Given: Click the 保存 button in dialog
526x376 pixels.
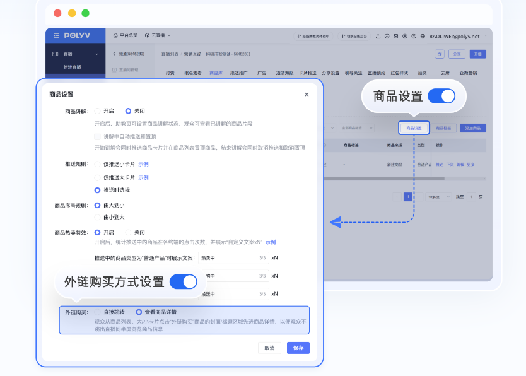Looking at the screenshot, I should coord(298,348).
